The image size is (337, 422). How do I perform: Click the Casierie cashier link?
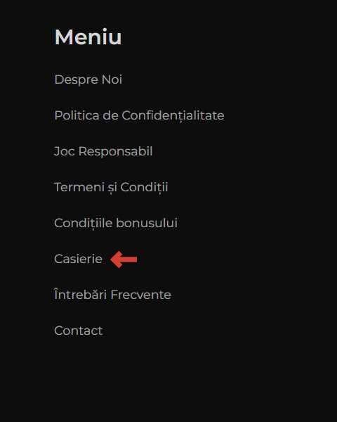78,259
